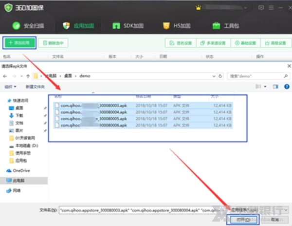This screenshot has height=226, width=292.
Task: Select OneDrive in the sidebar
Action: pos(18,170)
